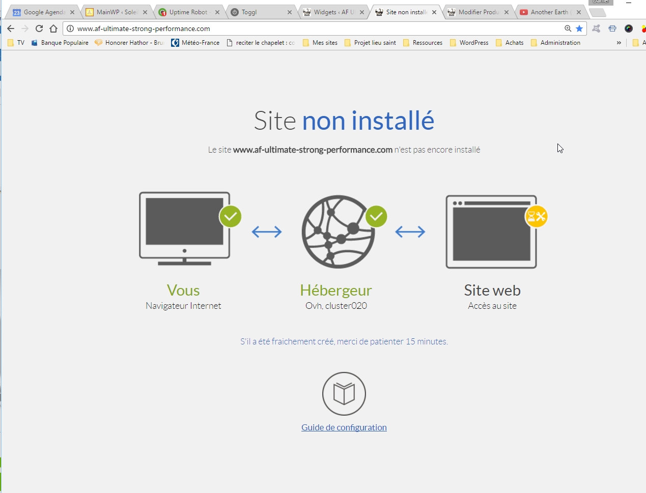Viewport: 646px width, 493px height.
Task: Expand the Administration bookmark folder
Action: [x=555, y=43]
